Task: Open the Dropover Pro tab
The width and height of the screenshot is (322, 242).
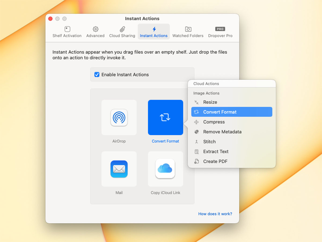Action: click(x=220, y=32)
